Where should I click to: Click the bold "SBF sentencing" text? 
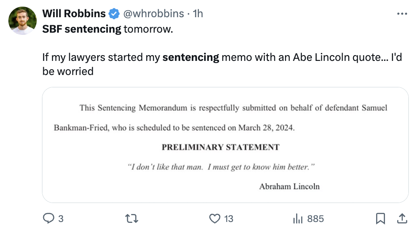tap(82, 29)
